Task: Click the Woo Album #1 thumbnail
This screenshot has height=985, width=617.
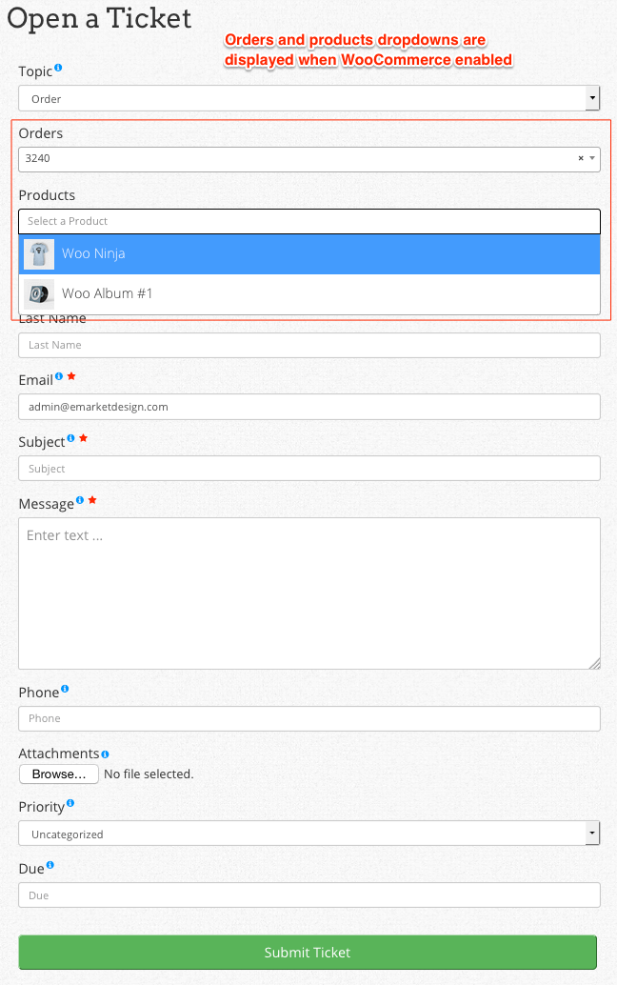Action: pos(39,293)
